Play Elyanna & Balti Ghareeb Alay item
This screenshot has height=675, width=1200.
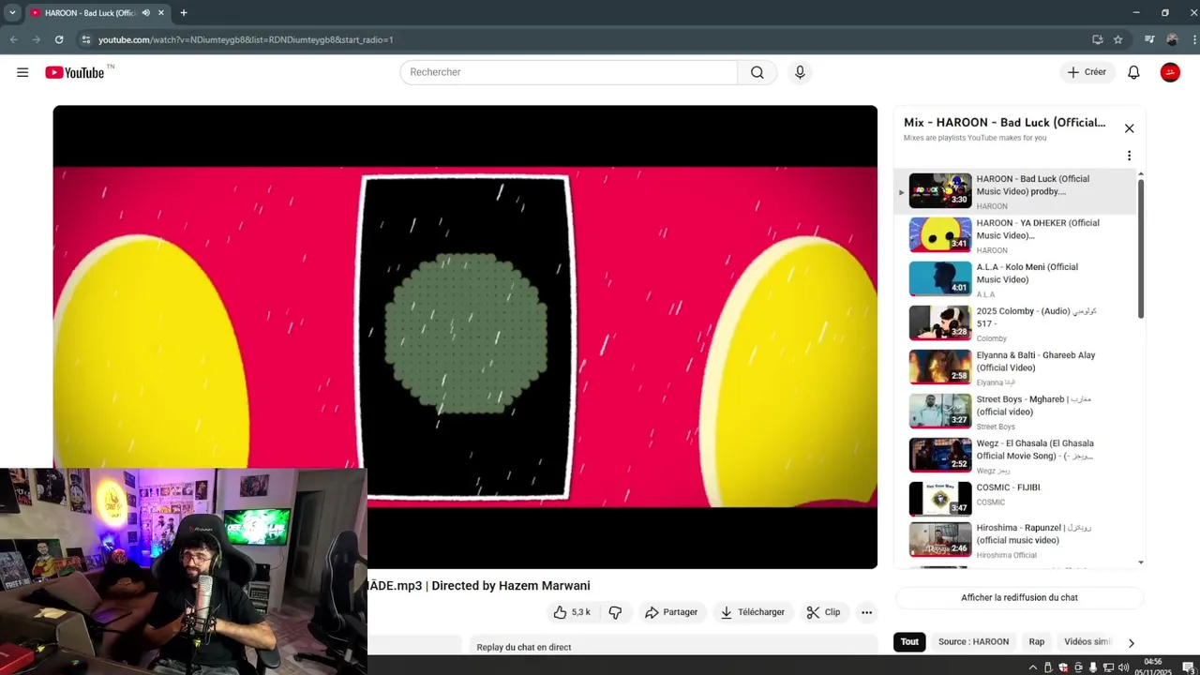1017,367
